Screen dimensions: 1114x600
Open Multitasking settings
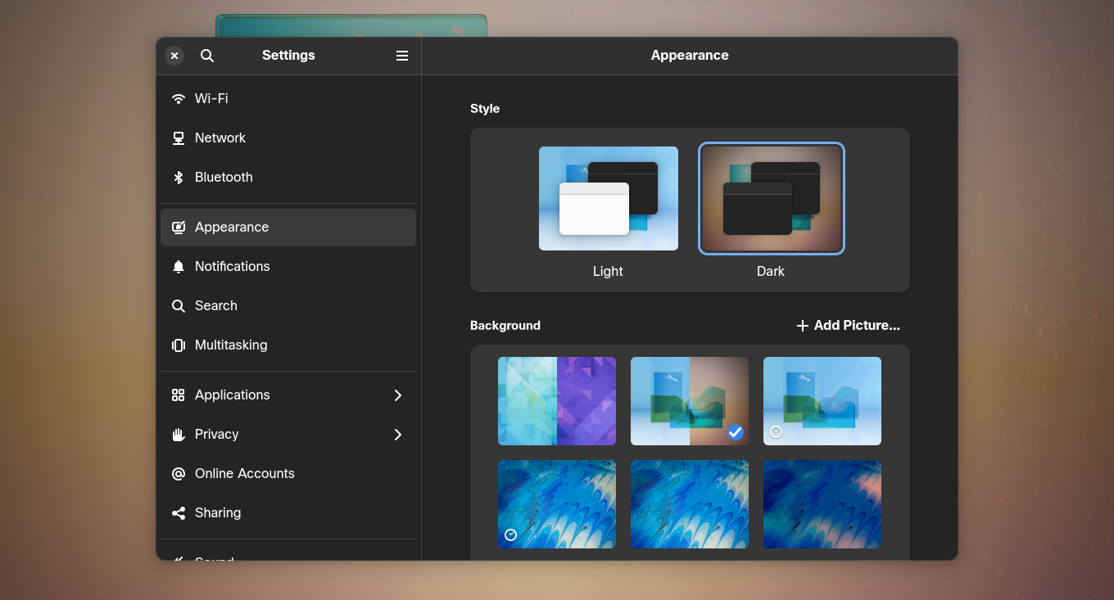288,345
